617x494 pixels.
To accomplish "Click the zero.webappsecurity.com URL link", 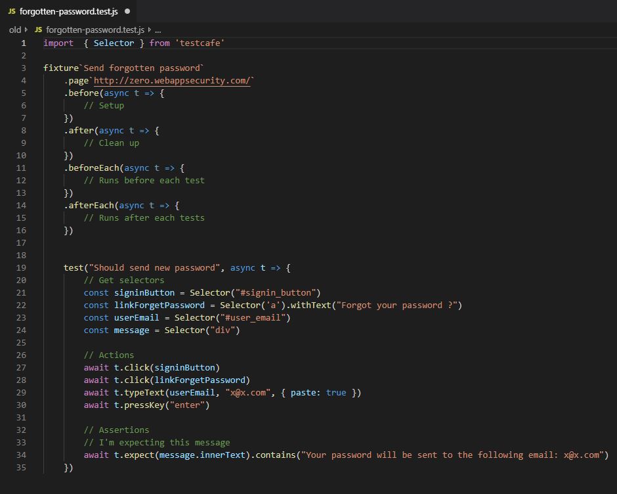I will 171,81.
